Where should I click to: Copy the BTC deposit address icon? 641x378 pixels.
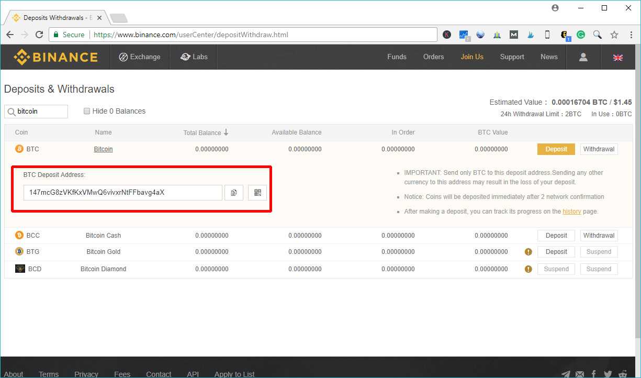coord(234,193)
